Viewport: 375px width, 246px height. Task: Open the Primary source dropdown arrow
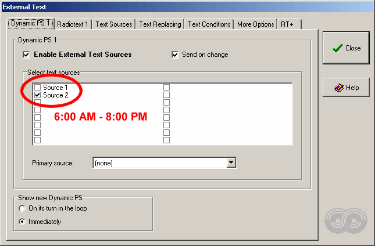(231, 162)
